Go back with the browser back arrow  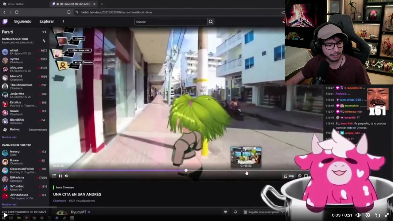4,12
